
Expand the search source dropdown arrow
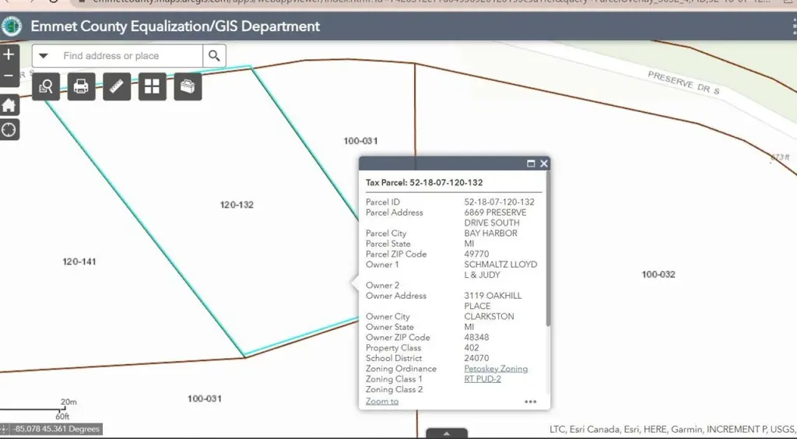pyautogui.click(x=44, y=56)
